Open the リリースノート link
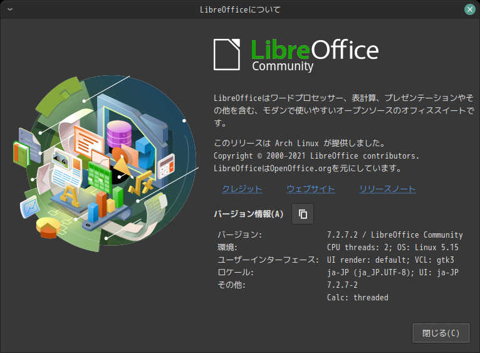 coord(387,189)
